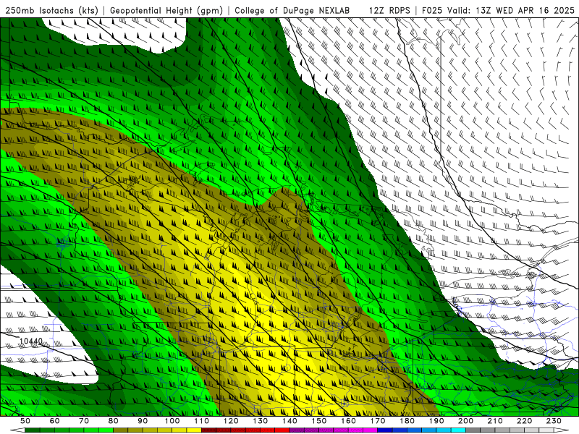Click the 50 value on the color scale

25,421
